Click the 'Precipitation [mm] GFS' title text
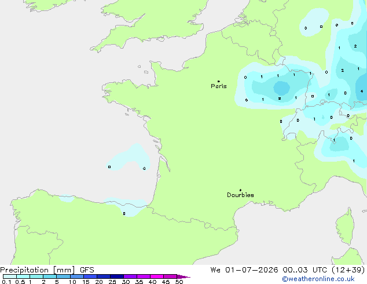Image resolution: width=367 pixels, height=284 pixels. pos(47,270)
